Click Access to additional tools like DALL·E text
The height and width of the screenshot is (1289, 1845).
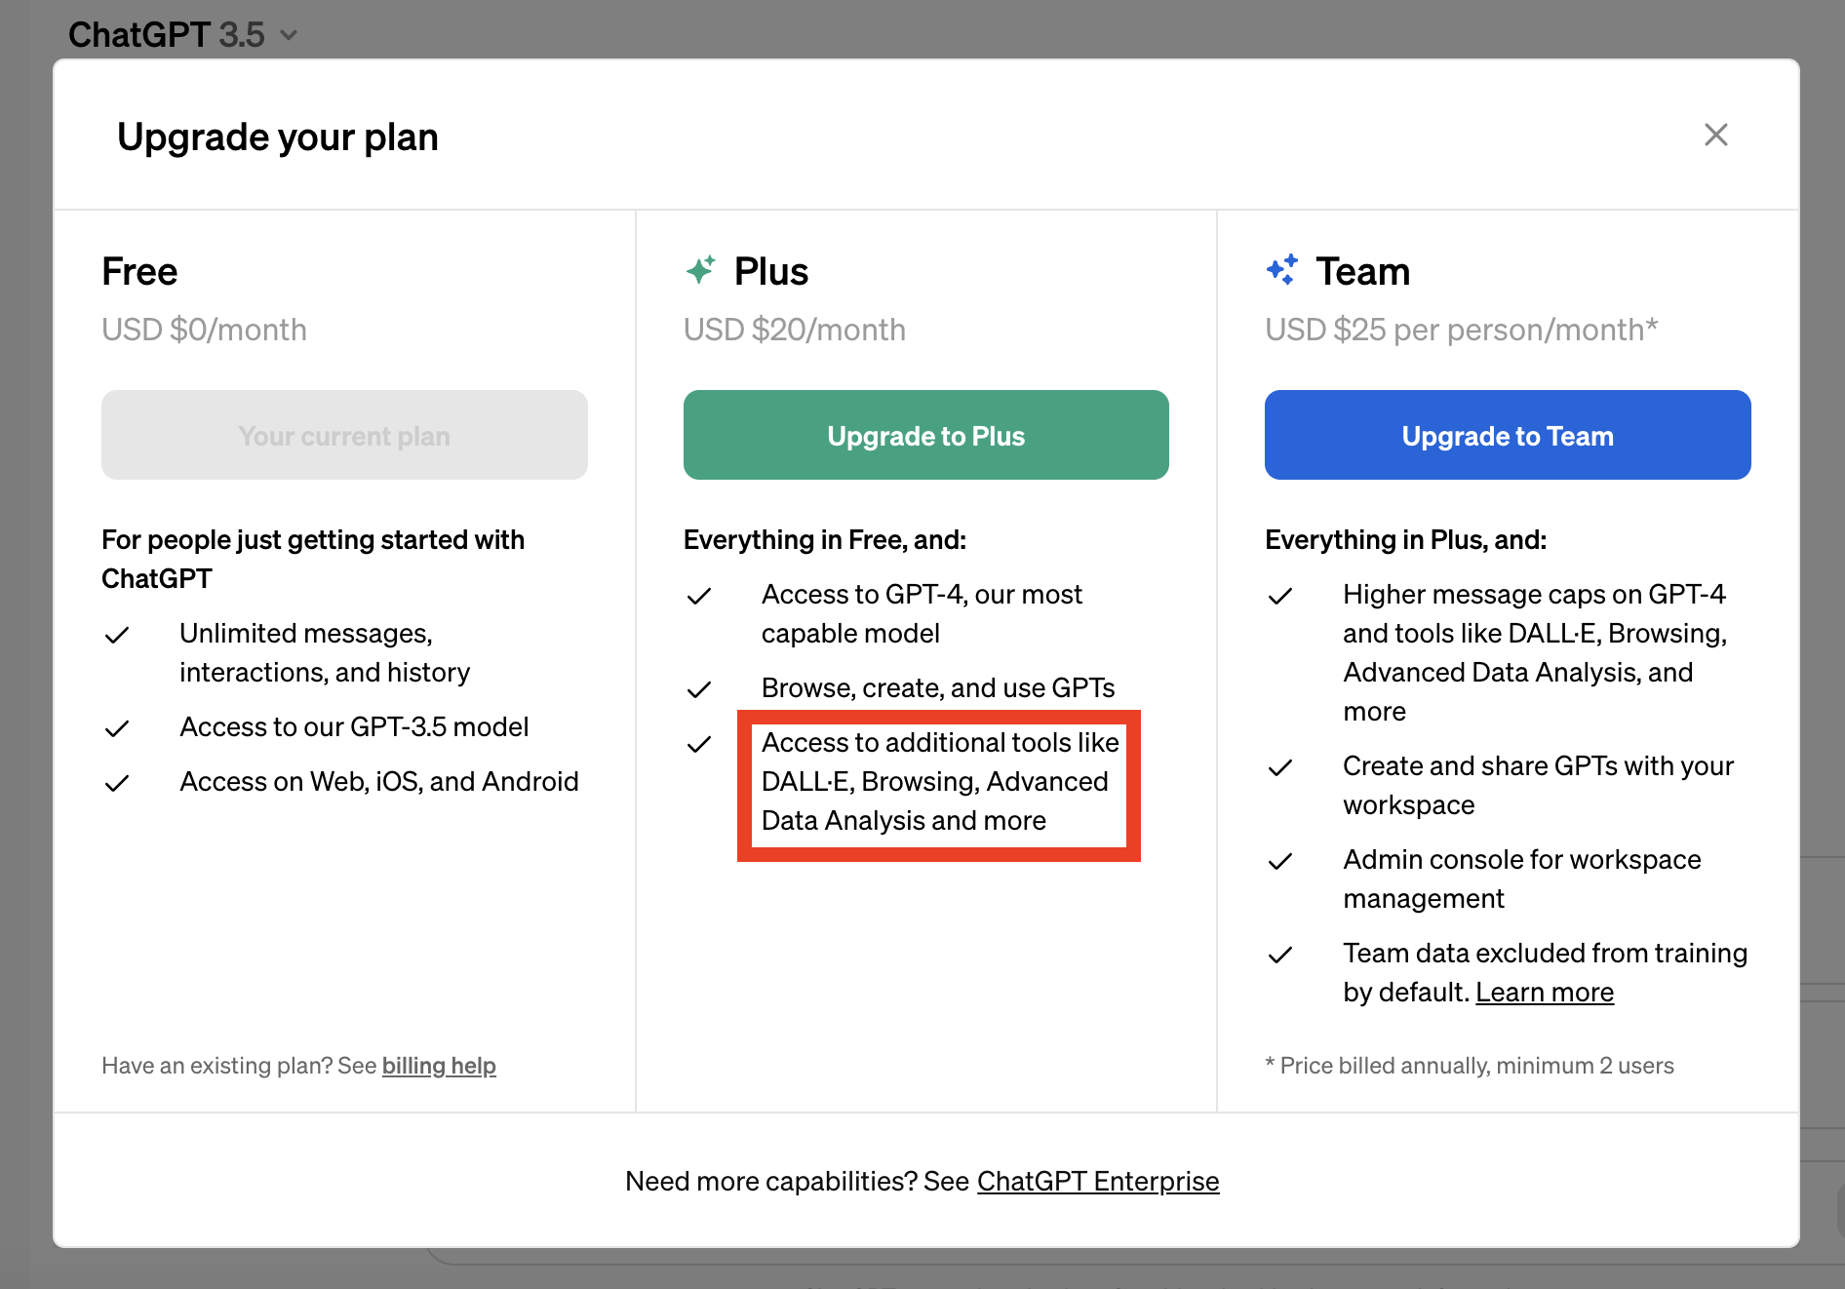(x=940, y=782)
